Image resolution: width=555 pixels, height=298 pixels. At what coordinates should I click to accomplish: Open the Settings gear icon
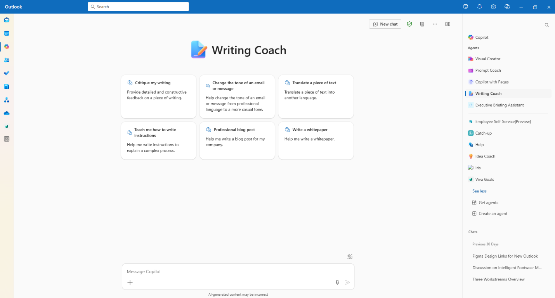(x=493, y=7)
